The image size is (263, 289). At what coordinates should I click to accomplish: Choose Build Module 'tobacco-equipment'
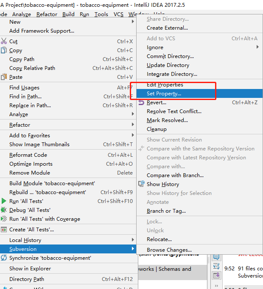point(68,183)
